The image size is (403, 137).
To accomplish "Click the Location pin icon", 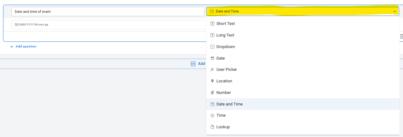I will (212, 81).
